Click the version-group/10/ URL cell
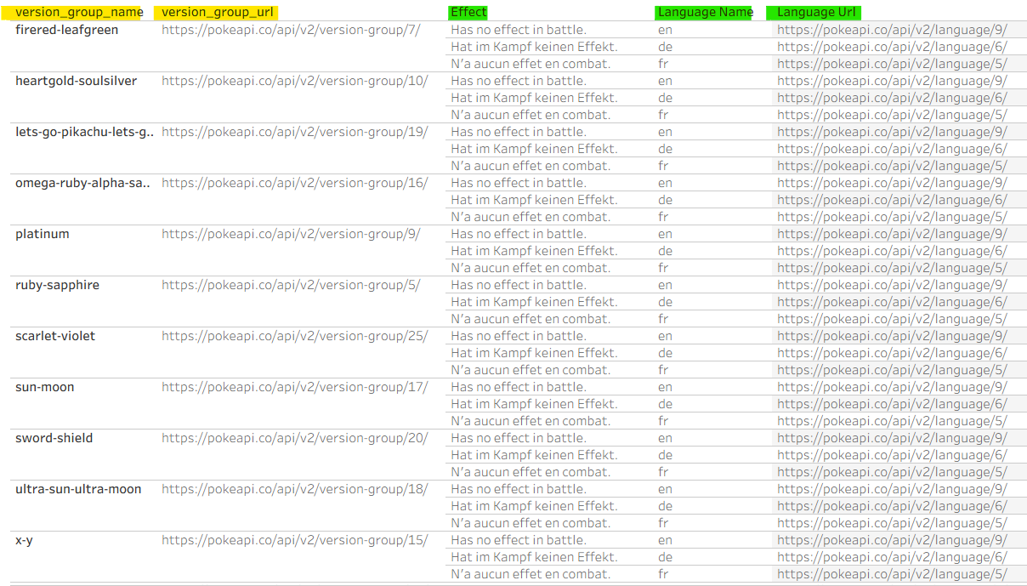The width and height of the screenshot is (1027, 586). coord(295,81)
